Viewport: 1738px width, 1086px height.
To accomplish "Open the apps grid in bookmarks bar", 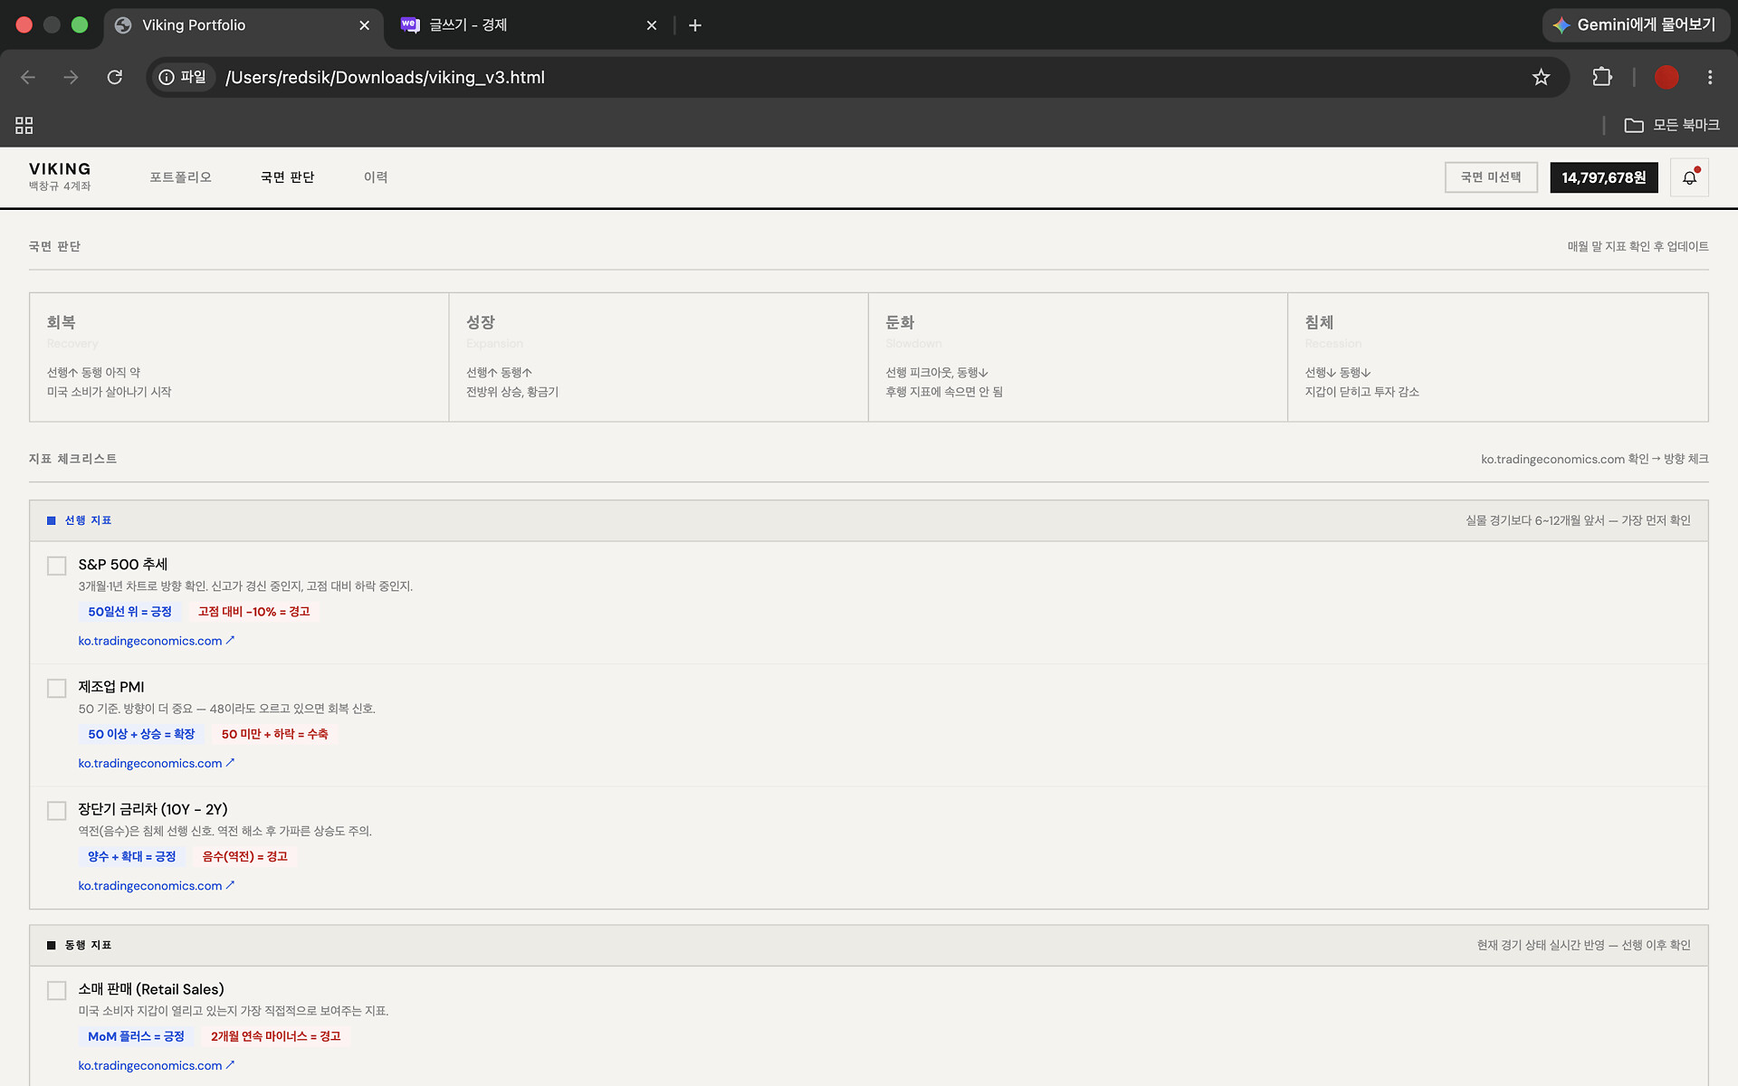I will (24, 125).
